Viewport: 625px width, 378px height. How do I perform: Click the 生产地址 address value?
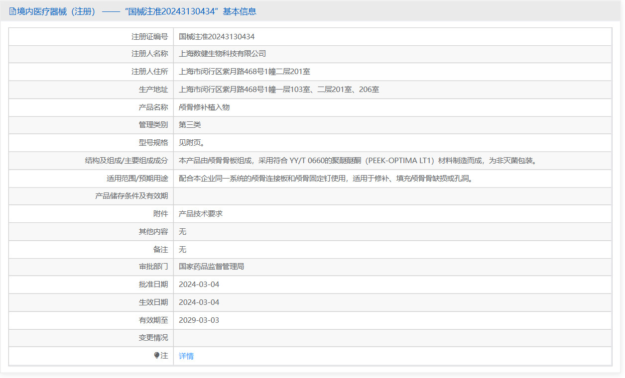[279, 90]
